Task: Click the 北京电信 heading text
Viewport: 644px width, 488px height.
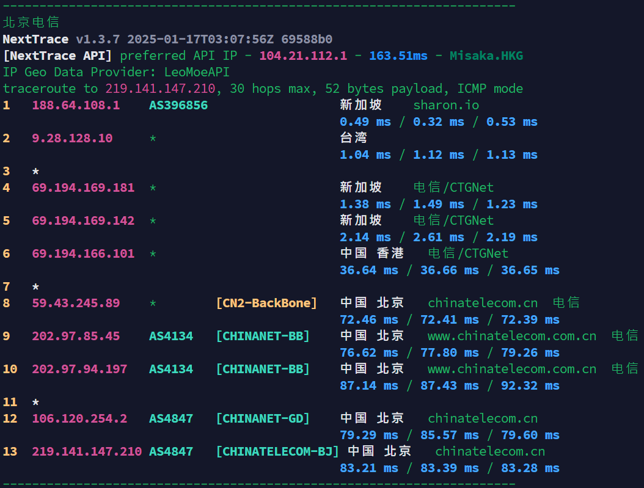Action: 31,22
